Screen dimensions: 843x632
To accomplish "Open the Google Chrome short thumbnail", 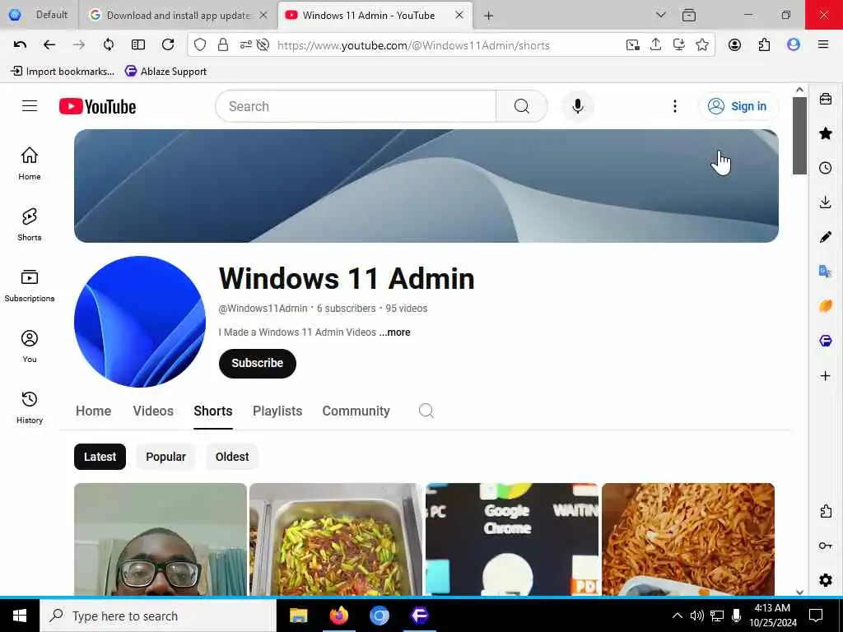I will 512,539.
